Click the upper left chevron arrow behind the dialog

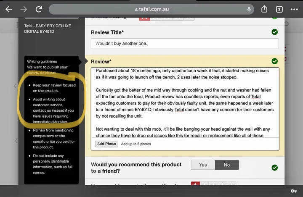(15, 86)
